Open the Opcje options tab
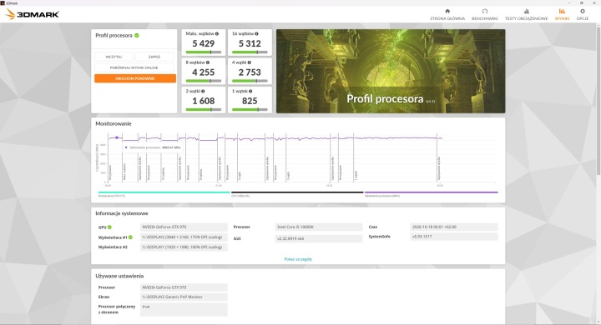601x325 pixels. pyautogui.click(x=583, y=14)
